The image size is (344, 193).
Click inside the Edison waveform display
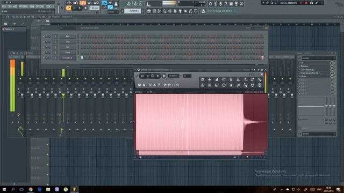(201, 122)
